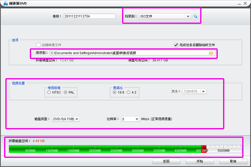Open the 比特率 dropdown showing 5
This screenshot has width=251, height=167.
point(131,119)
